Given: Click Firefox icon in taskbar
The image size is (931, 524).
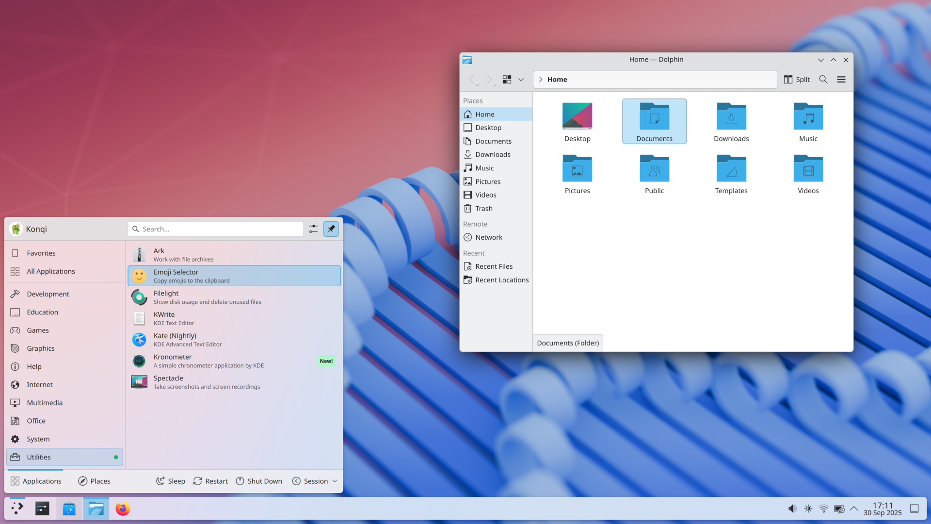Looking at the screenshot, I should [x=123, y=508].
